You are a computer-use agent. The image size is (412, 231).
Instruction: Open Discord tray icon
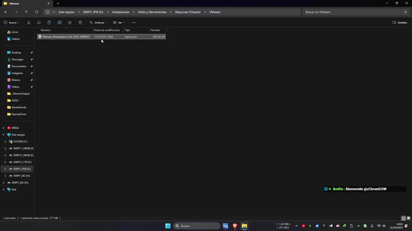(338, 226)
